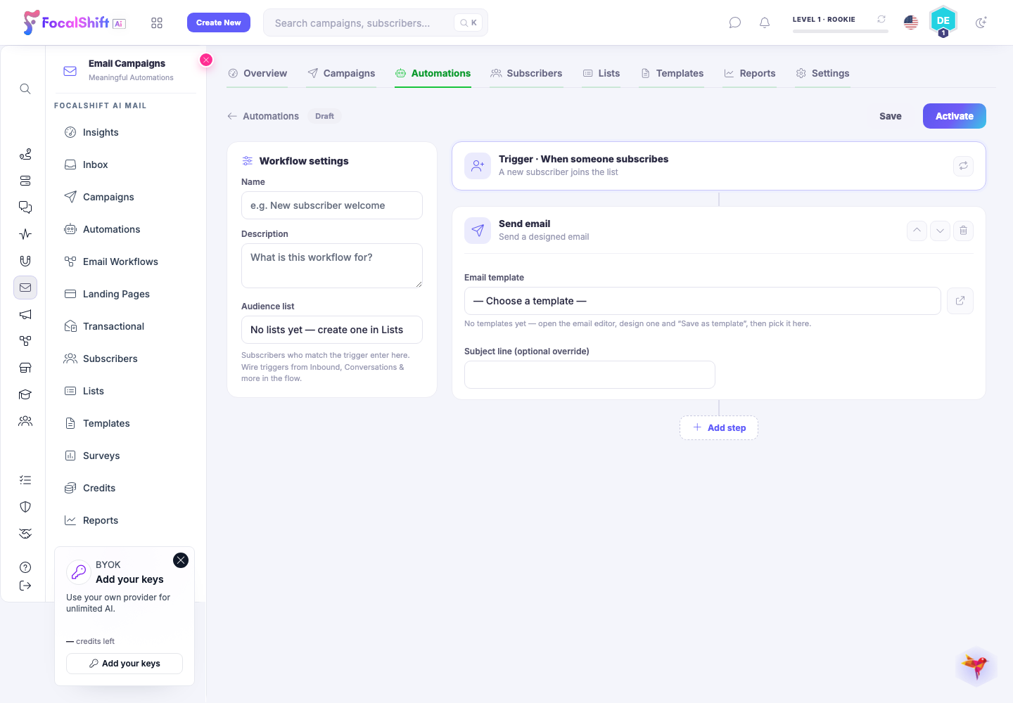1013x703 pixels.
Task: Select the envelope mail icon in left rail
Action: click(x=25, y=288)
